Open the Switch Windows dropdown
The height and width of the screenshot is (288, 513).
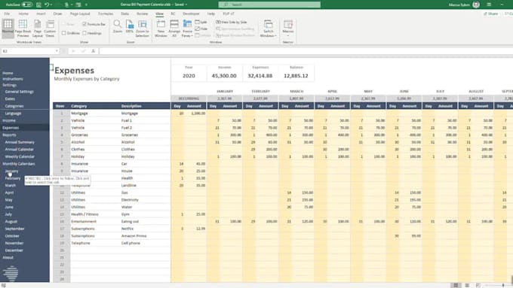tap(269, 35)
